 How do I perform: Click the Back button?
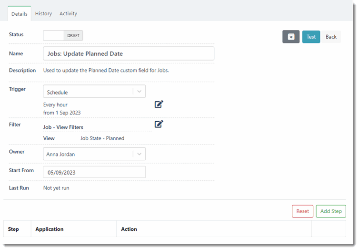(x=331, y=37)
